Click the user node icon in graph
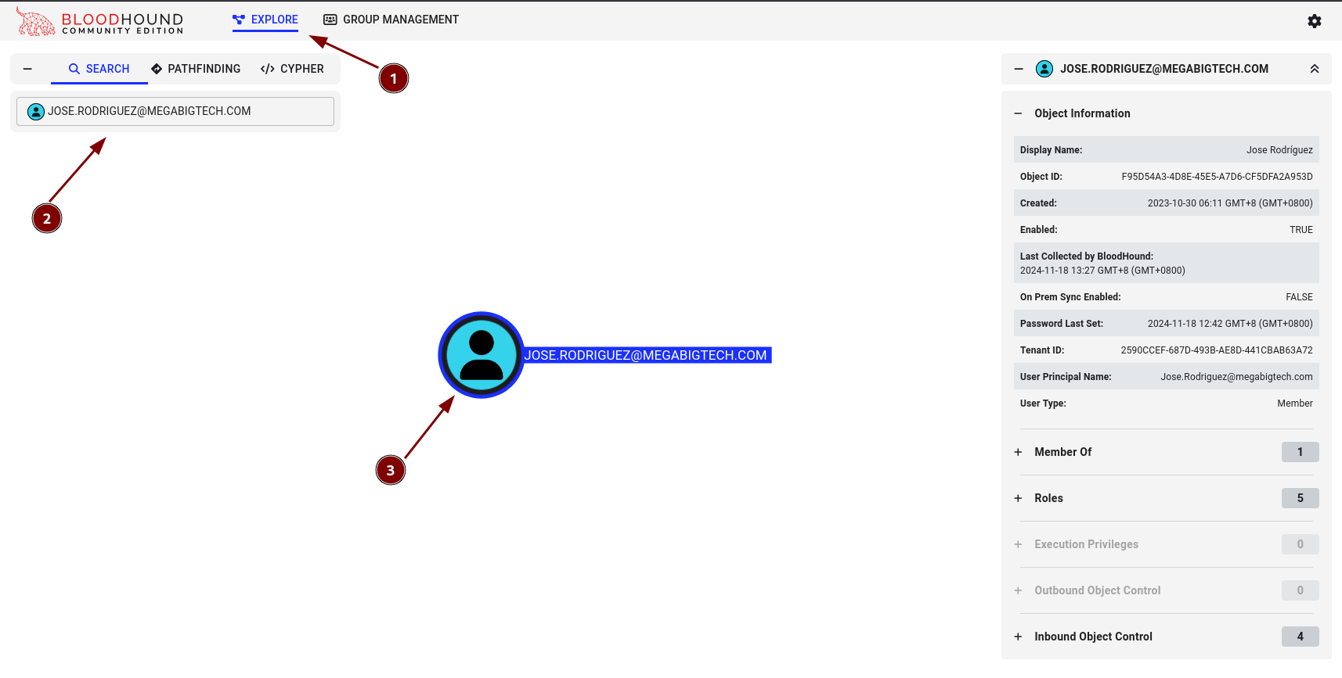 [481, 355]
